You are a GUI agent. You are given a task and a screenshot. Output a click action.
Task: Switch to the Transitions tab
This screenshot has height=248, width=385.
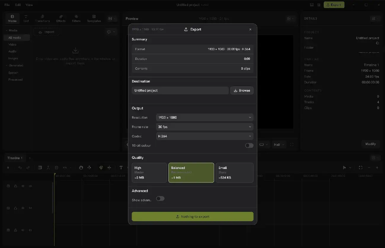42,18
